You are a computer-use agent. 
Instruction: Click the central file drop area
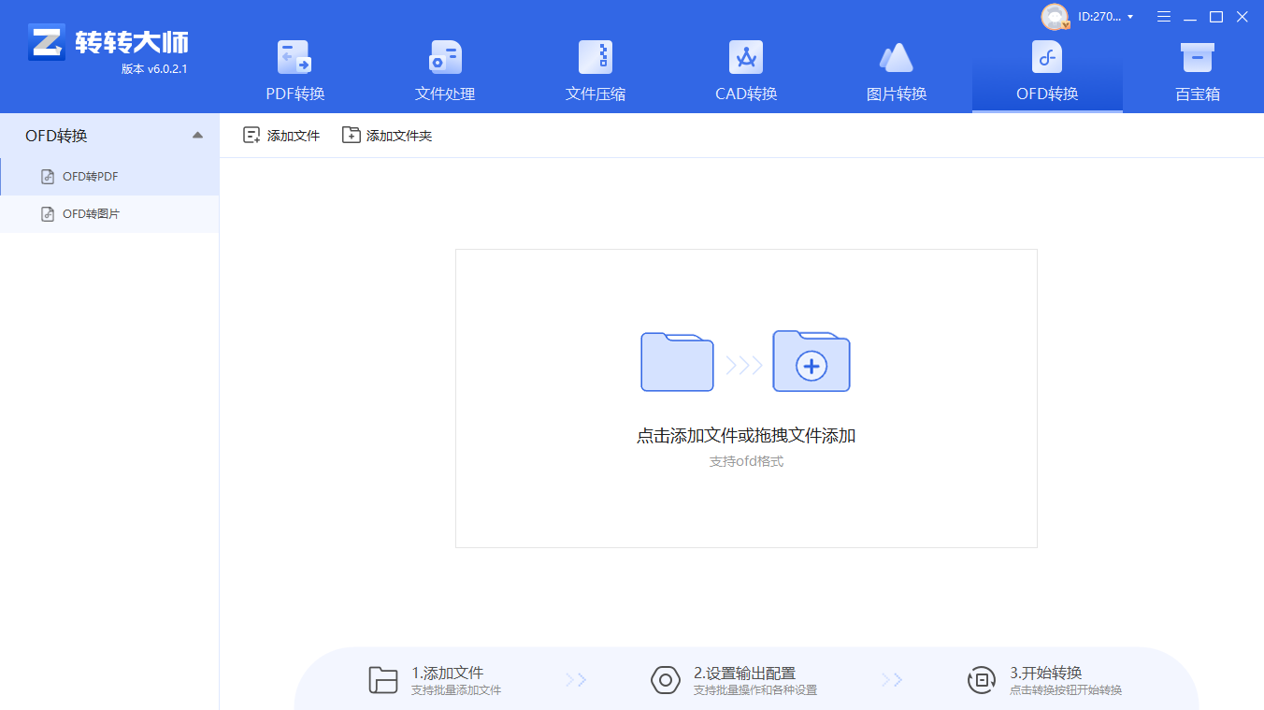(x=745, y=398)
